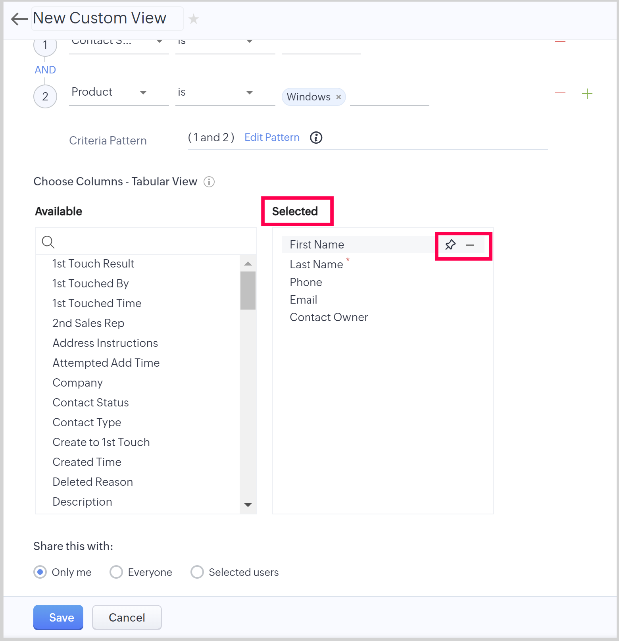Open Criteria Pattern info icon

316,138
